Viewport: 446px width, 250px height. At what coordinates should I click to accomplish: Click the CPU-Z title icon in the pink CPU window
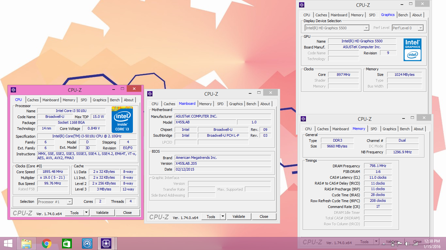[13, 90]
